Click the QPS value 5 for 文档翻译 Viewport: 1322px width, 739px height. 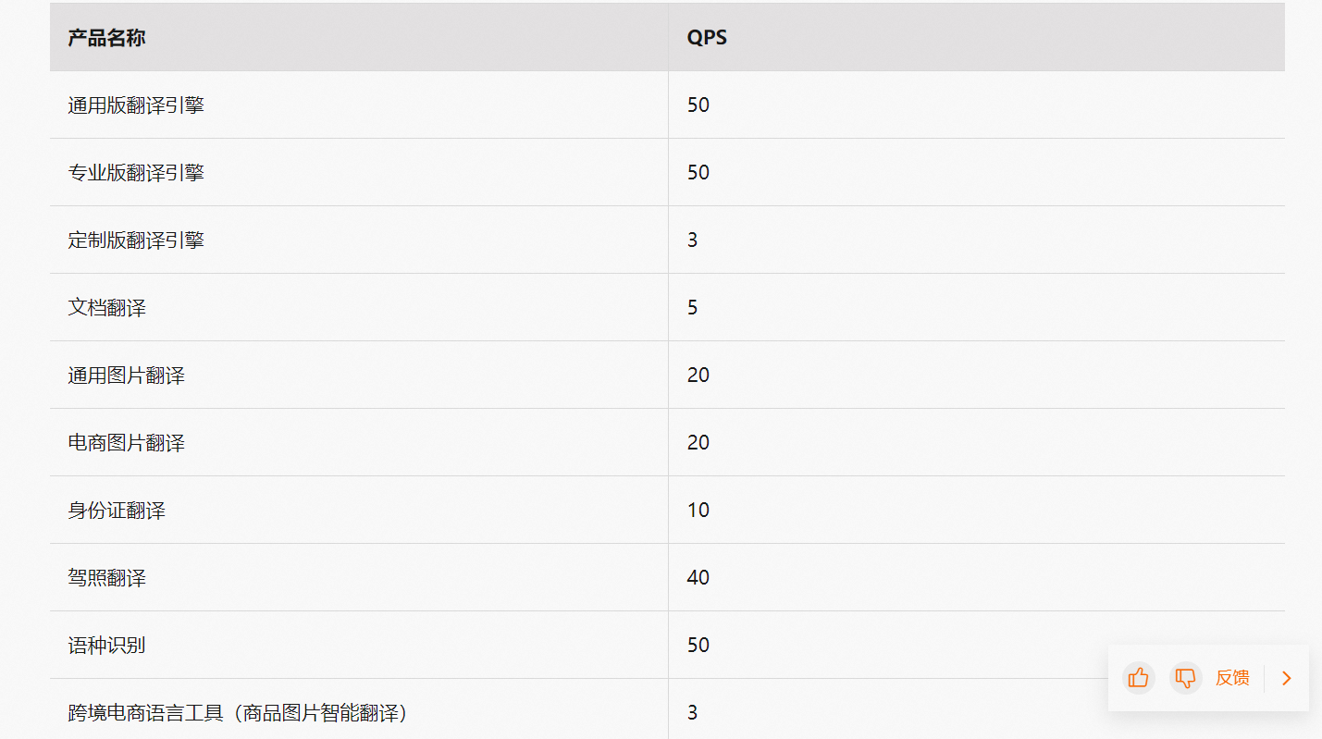tap(693, 308)
